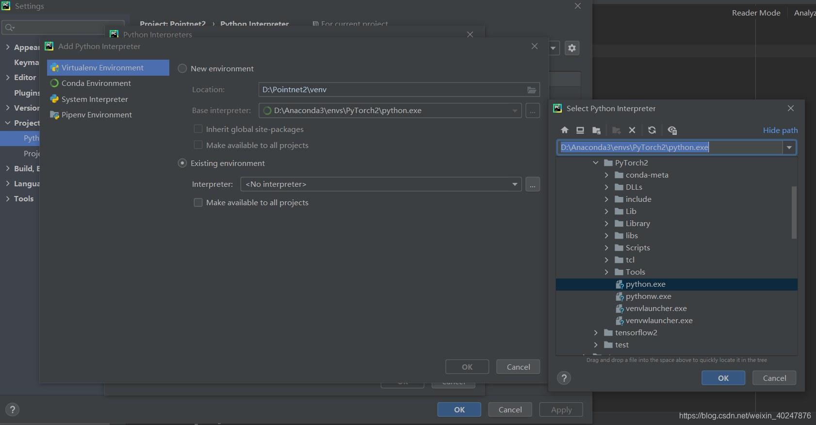Viewport: 816px width, 425px height.
Task: Open the Interpreter dropdown showing No interpreter
Action: coord(381,184)
